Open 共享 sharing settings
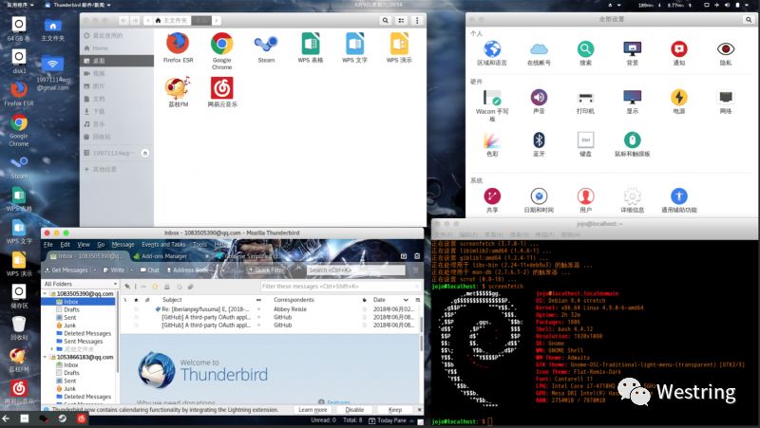This screenshot has height=428, width=760. 492,200
